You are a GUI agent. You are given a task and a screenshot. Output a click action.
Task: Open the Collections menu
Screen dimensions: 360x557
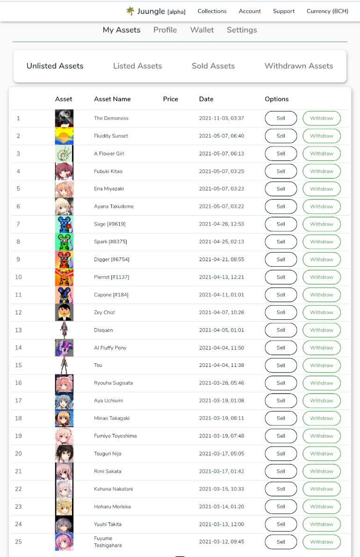[212, 11]
